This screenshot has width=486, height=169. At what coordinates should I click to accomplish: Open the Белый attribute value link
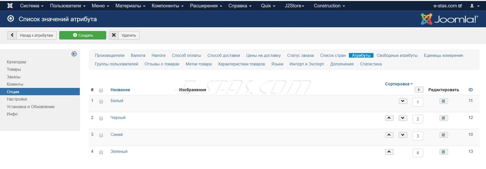117,101
